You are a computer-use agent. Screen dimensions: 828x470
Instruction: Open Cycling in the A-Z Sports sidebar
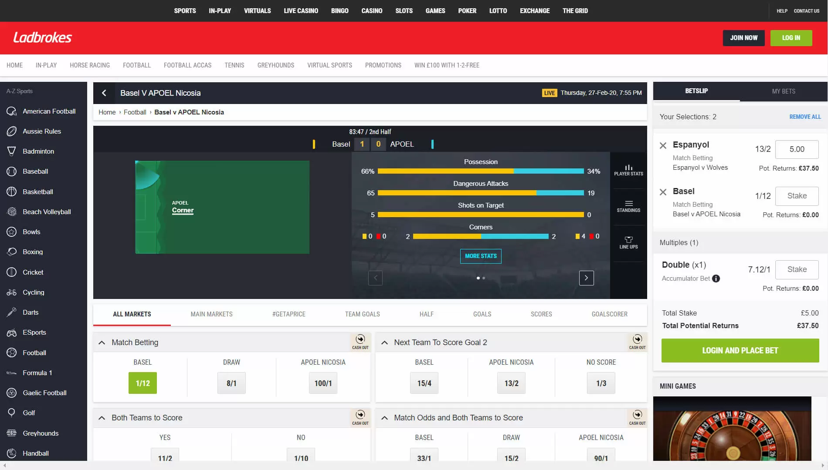tap(33, 292)
